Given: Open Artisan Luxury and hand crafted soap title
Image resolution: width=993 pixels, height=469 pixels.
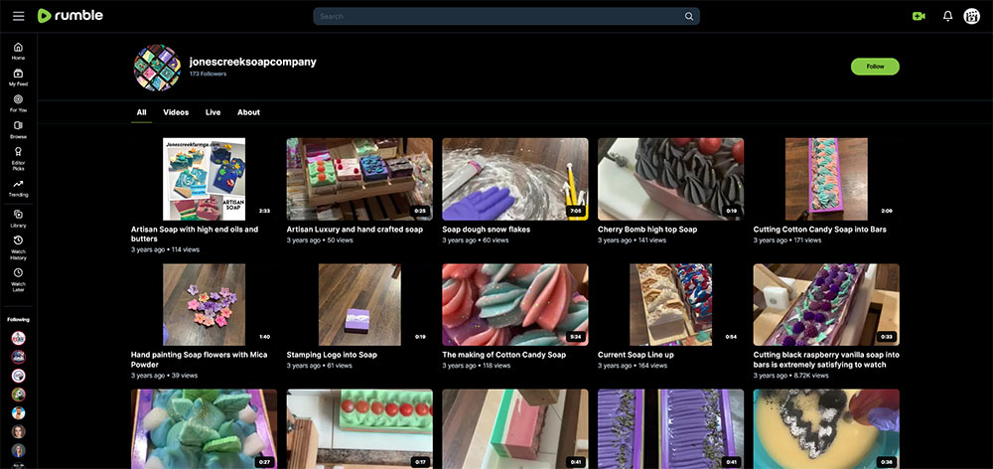Looking at the screenshot, I should [355, 230].
